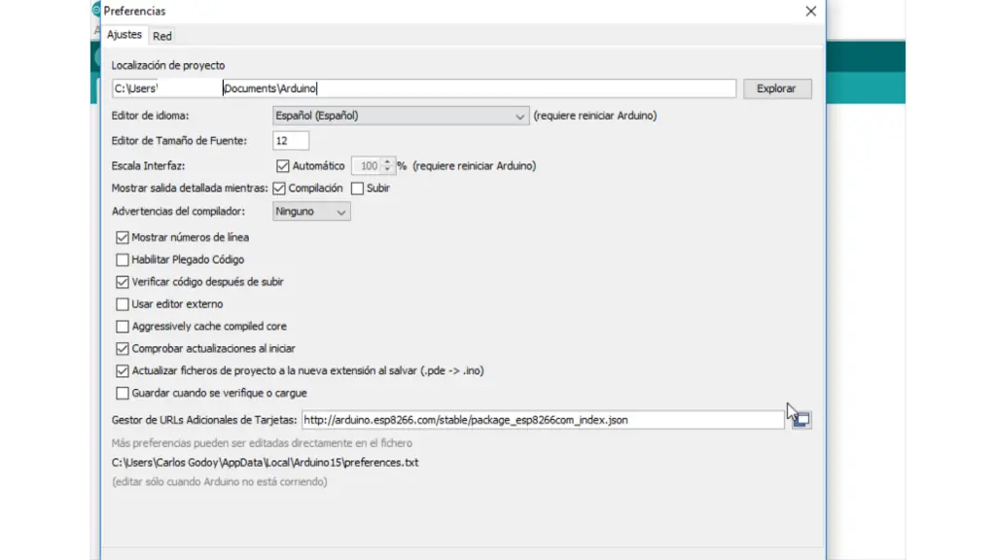Click the Explorar button
The width and height of the screenshot is (996, 560).
coord(777,88)
